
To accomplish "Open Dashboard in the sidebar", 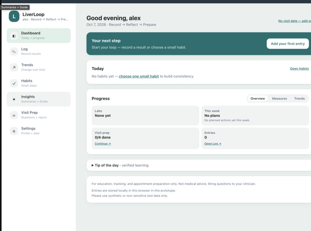I will click(39, 35).
